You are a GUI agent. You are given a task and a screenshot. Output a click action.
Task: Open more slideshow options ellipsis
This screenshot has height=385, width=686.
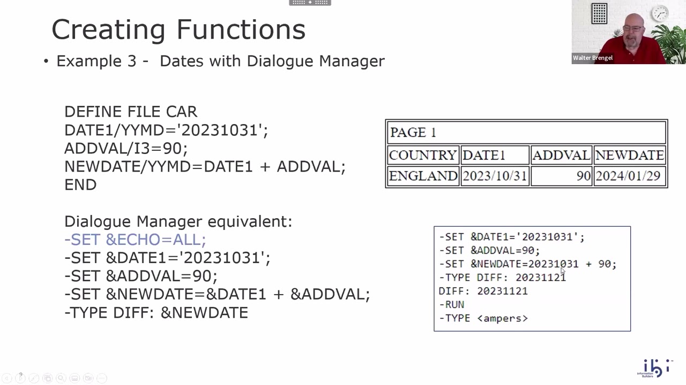coord(102,379)
